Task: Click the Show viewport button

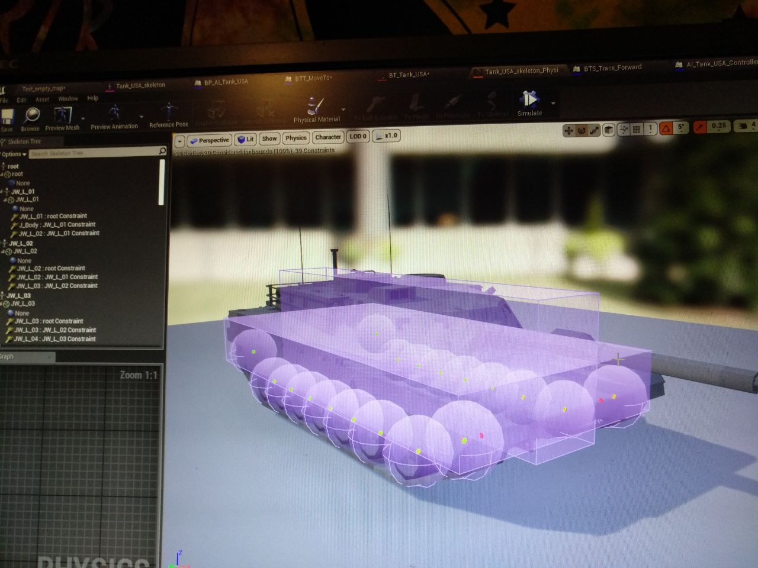Action: click(x=269, y=138)
